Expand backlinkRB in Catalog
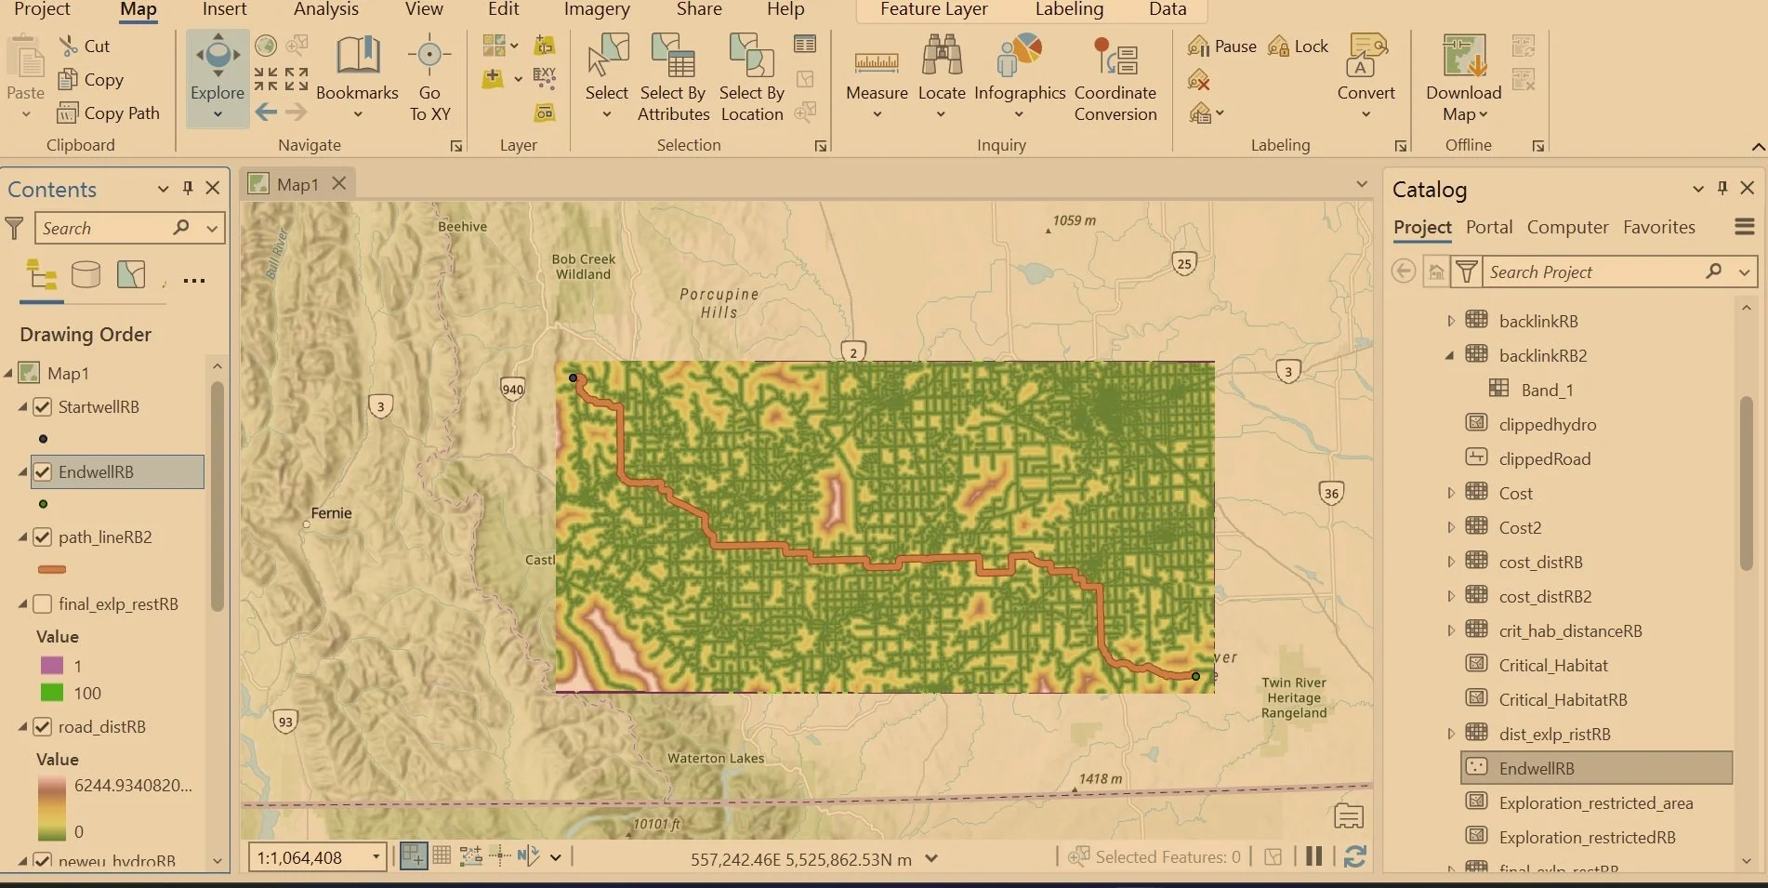 click(x=1450, y=321)
